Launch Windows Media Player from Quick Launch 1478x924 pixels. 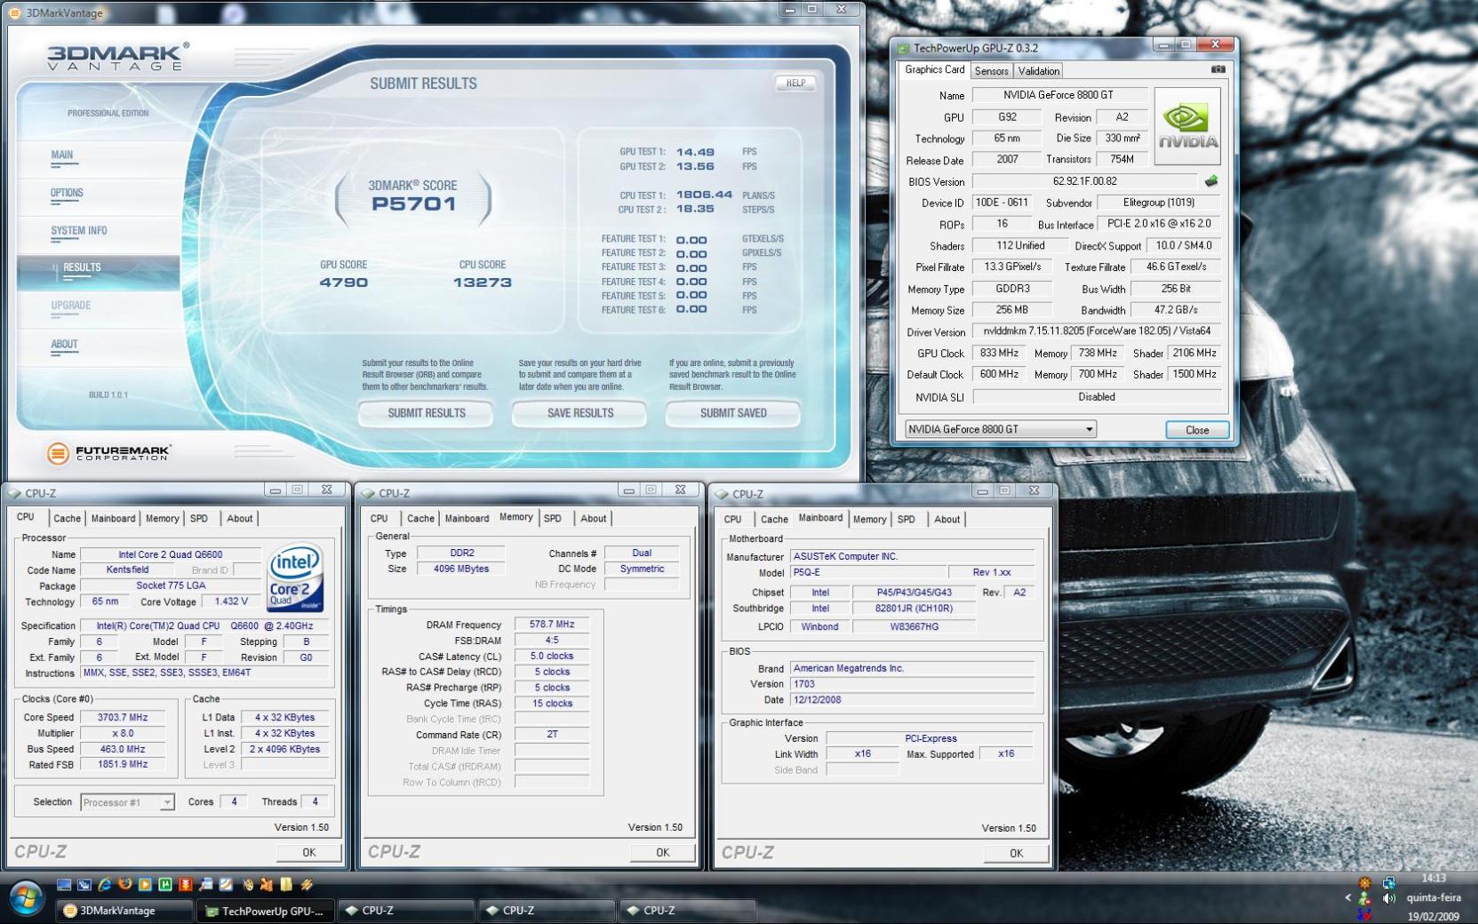145,885
